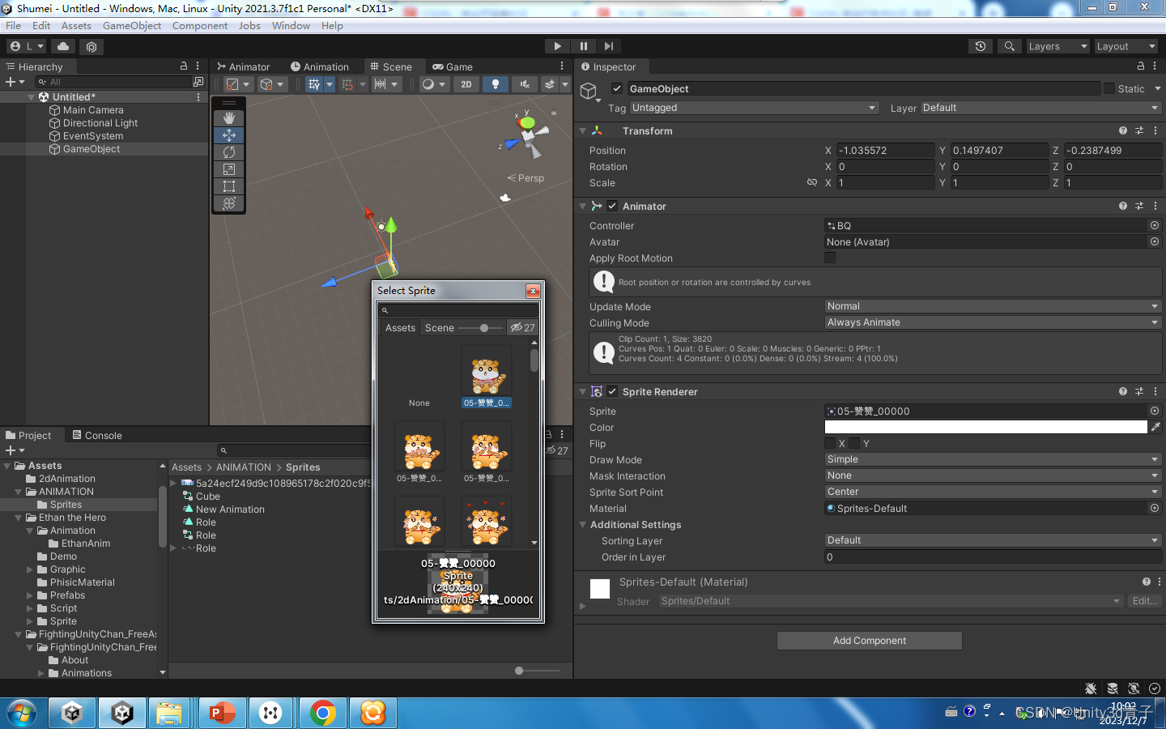Open the Layers dropdown in toolbar
1166x729 pixels.
[x=1058, y=46]
